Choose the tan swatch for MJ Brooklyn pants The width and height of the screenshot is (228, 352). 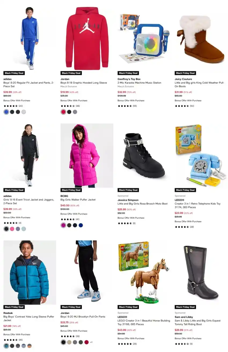click(69, 342)
